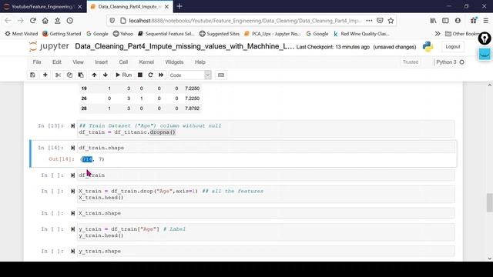Viewport: 493px width, 277px height.
Task: Go back in browser history
Action: 8,21
